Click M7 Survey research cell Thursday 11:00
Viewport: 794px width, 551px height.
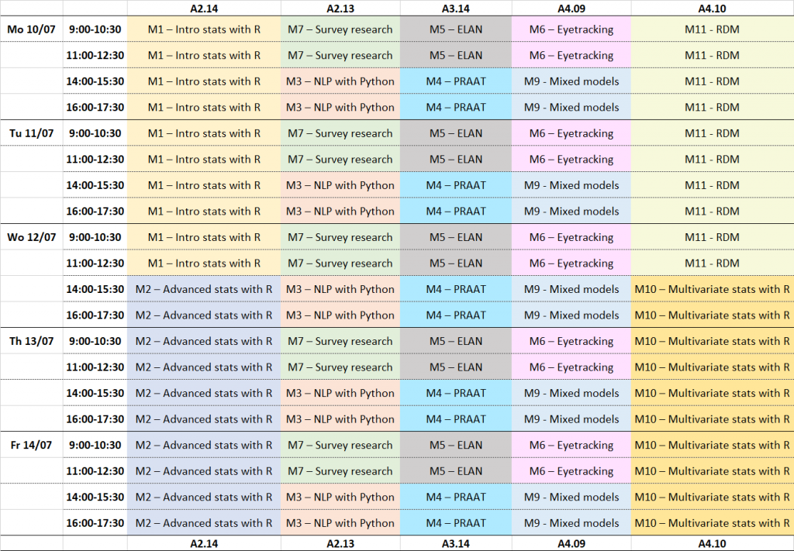[x=340, y=367]
